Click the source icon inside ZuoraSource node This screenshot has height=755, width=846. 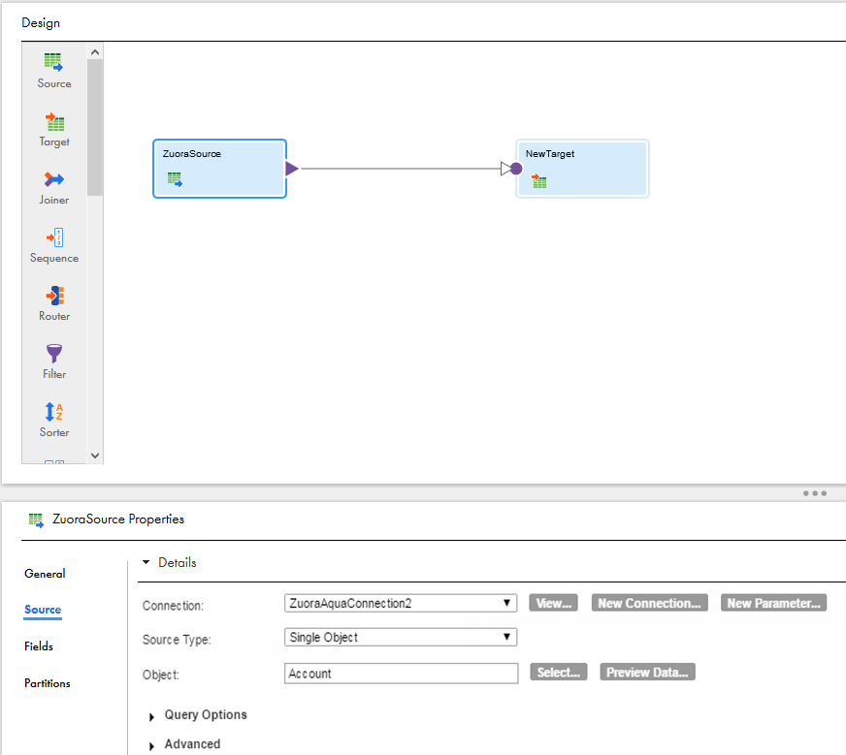pos(175,179)
